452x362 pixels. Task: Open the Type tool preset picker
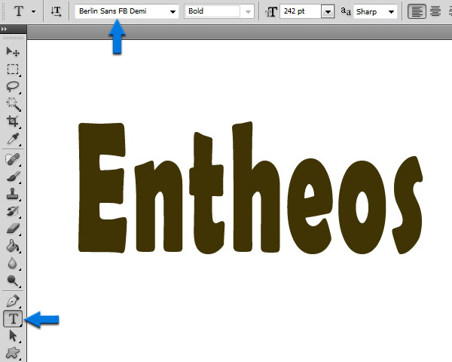(33, 12)
